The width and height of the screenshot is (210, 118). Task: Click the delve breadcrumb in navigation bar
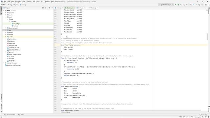(x=4, y=5)
